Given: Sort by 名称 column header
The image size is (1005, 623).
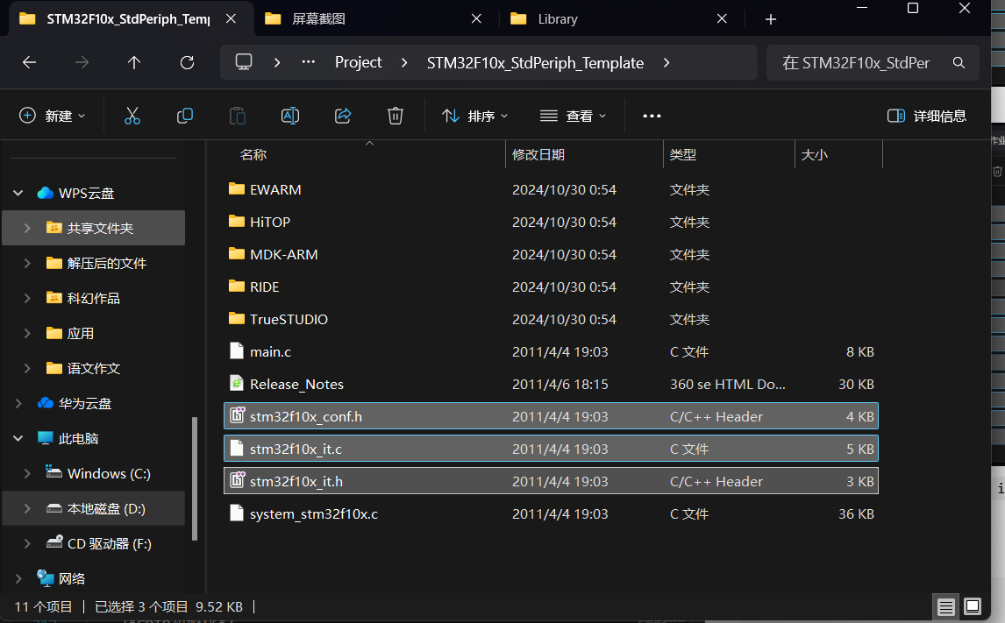Looking at the screenshot, I should tap(253, 155).
